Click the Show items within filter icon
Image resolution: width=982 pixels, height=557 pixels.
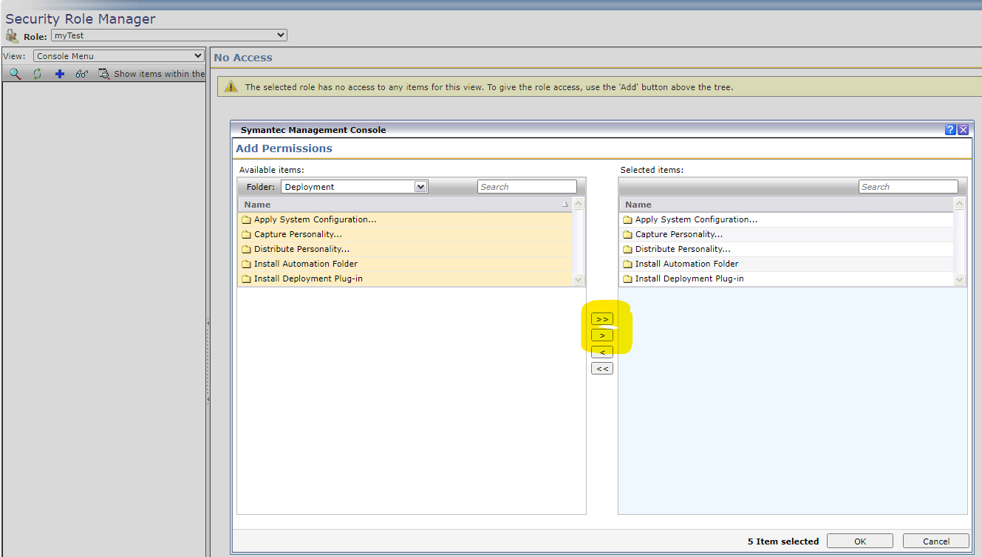(x=104, y=74)
